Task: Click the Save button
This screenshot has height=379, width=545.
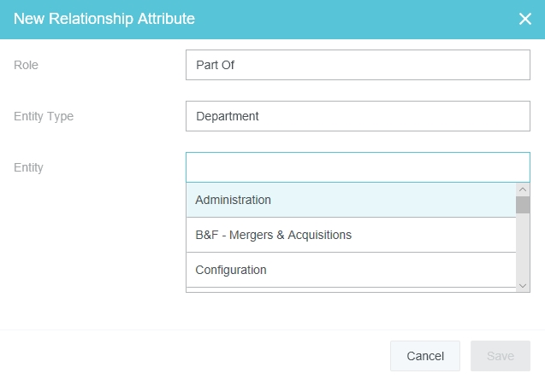Action: point(501,356)
